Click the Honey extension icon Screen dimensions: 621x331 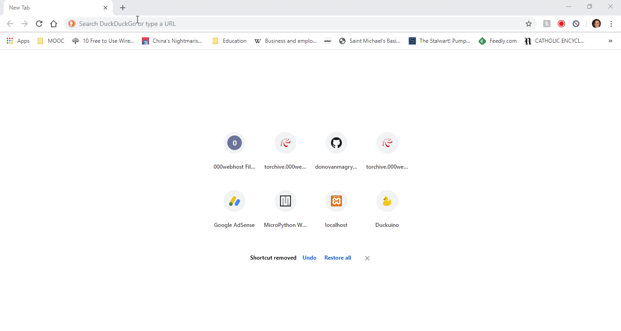(547, 23)
